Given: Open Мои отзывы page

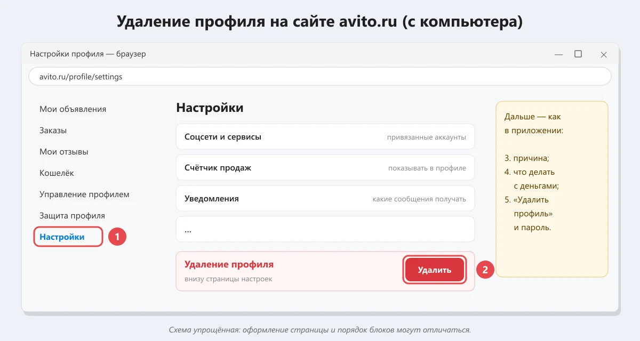Looking at the screenshot, I should (x=64, y=152).
